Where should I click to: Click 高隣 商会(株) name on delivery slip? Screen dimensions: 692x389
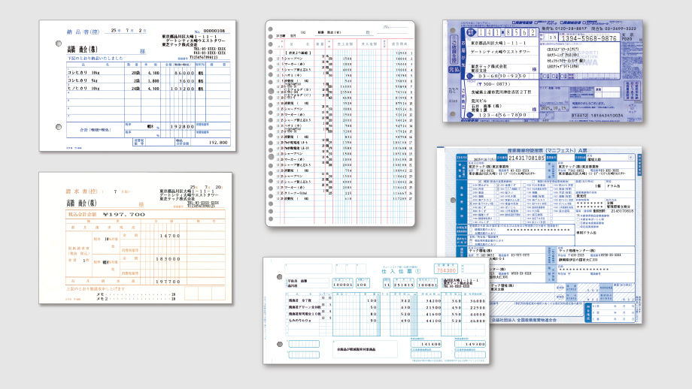pyautogui.click(x=84, y=48)
